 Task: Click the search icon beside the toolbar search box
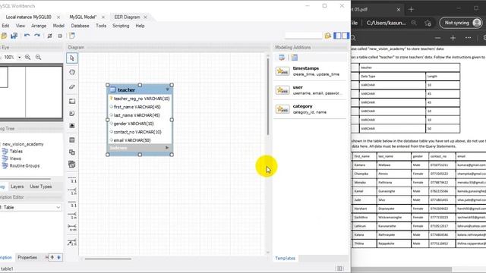point(327,36)
